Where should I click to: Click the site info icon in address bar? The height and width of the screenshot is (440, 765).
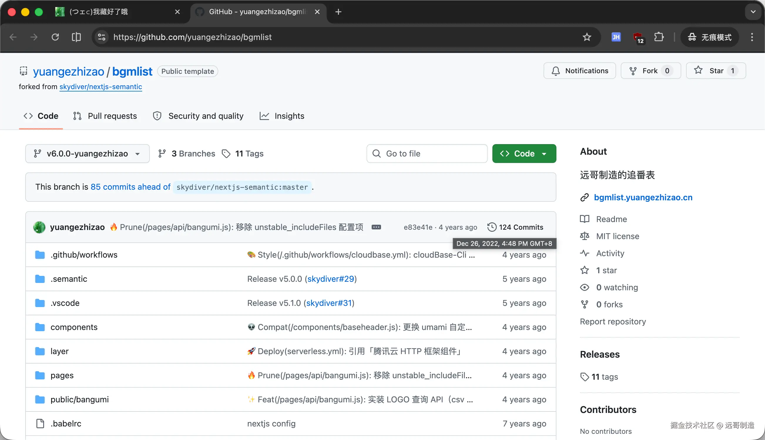pyautogui.click(x=102, y=37)
